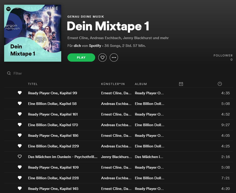This screenshot has width=236, height=193.
Task: Sort tracks by ALBUM column header
Action: [x=141, y=84]
